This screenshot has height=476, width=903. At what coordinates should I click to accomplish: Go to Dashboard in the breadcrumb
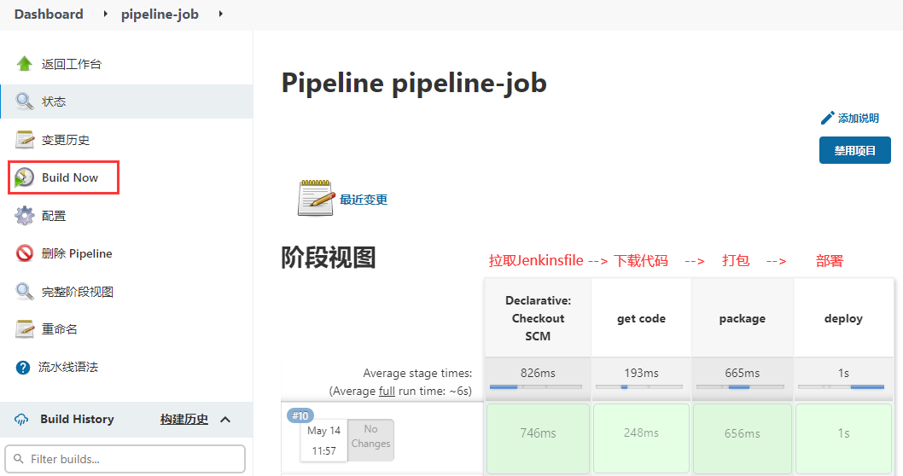(x=49, y=15)
